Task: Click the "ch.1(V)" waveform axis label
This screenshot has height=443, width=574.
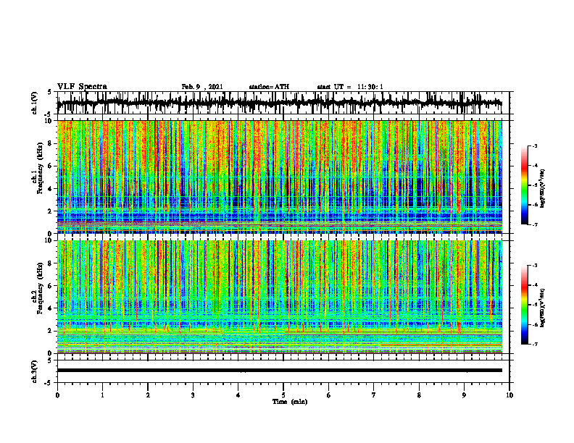Action: click(34, 103)
